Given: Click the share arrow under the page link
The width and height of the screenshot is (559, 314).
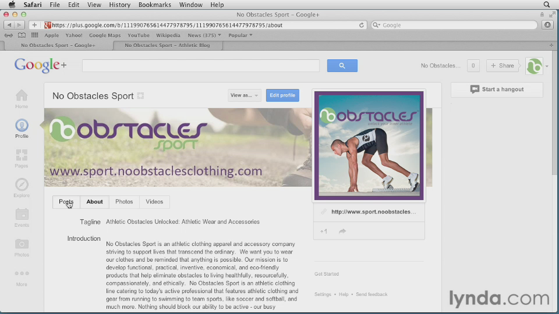Looking at the screenshot, I should [342, 231].
